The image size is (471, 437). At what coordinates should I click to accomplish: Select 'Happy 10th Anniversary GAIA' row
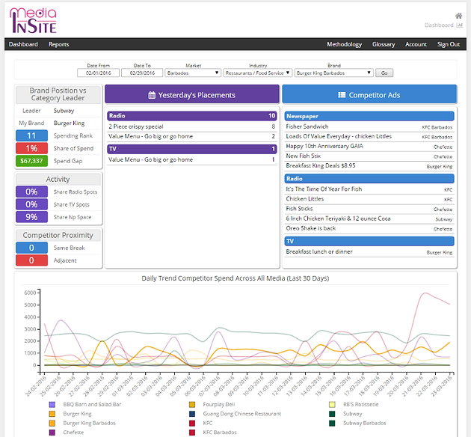(x=369, y=147)
